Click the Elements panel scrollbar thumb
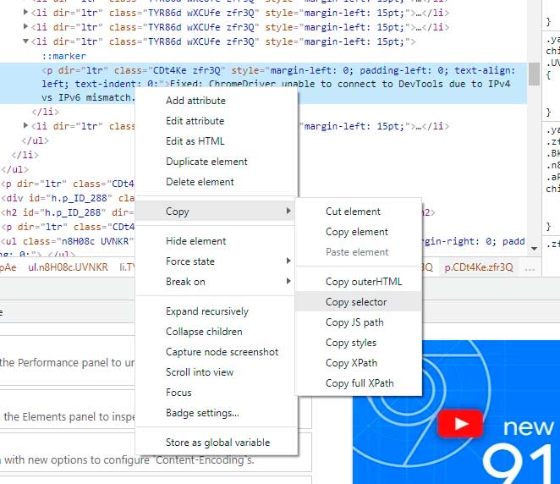560x484 pixels. (534, 74)
